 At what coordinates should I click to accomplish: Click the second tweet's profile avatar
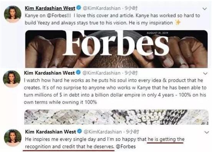click(12, 79)
